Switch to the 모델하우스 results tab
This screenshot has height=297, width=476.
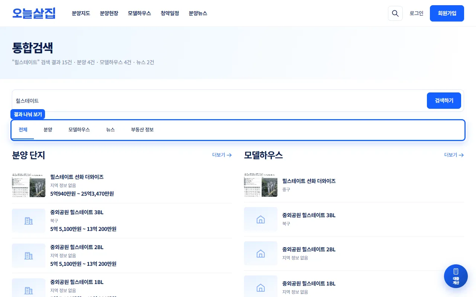(x=79, y=130)
